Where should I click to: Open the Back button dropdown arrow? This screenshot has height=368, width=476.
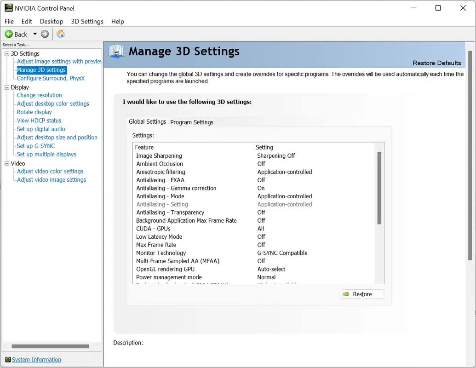click(x=34, y=34)
